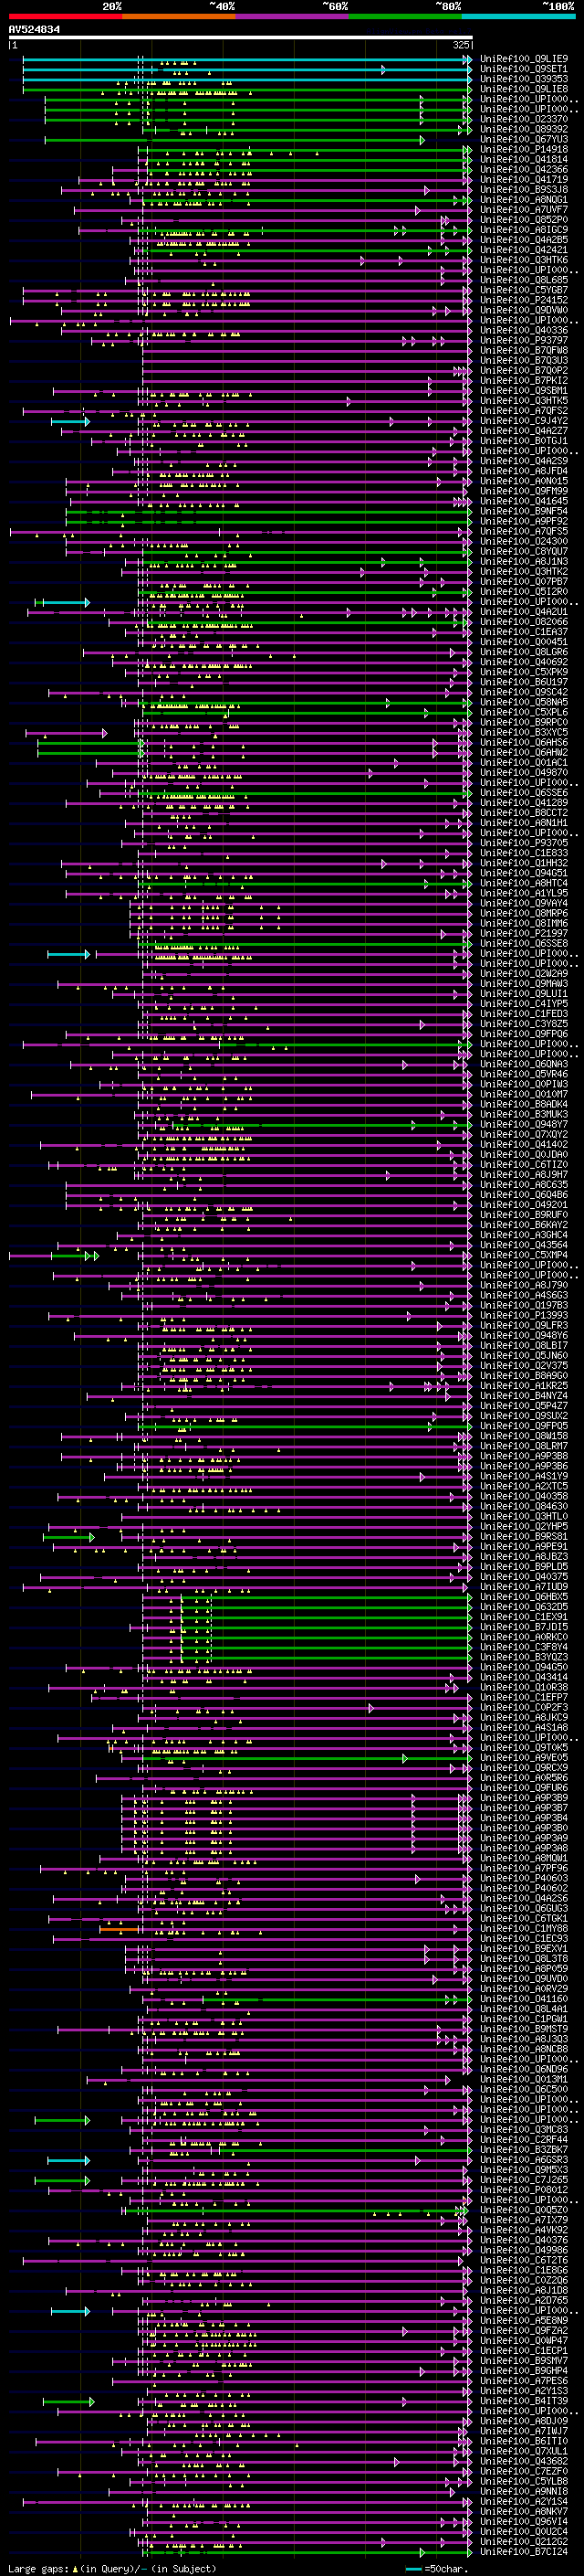Open hit UniRef100_O23370
Screen dimensions: 584x2576
[524, 119]
